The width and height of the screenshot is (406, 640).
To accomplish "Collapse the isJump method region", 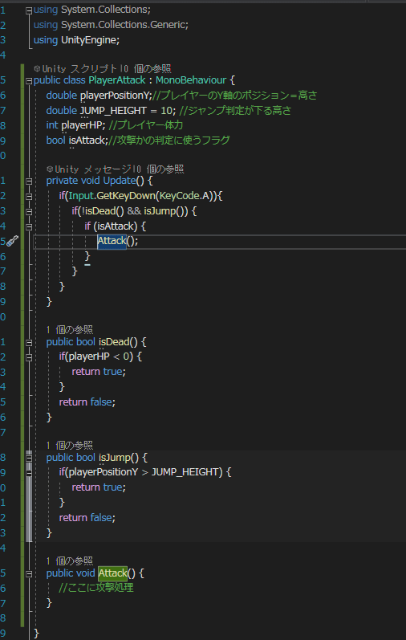I will coord(29,458).
